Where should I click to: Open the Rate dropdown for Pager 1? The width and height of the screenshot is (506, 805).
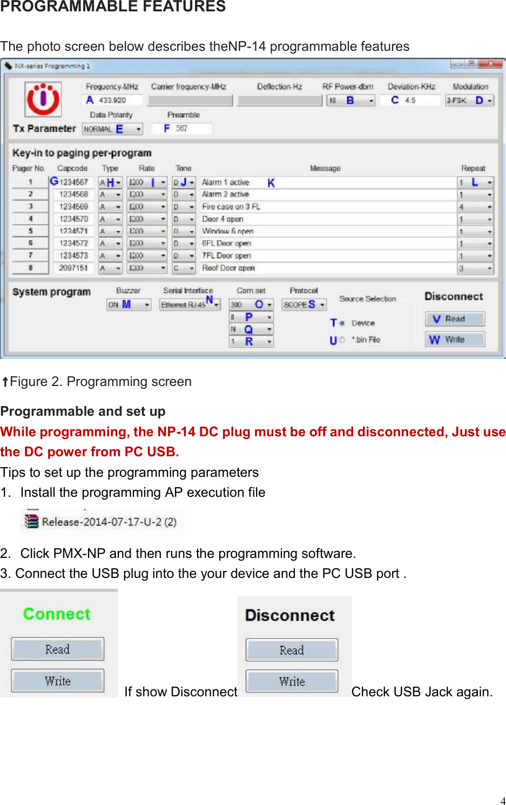tap(162, 181)
